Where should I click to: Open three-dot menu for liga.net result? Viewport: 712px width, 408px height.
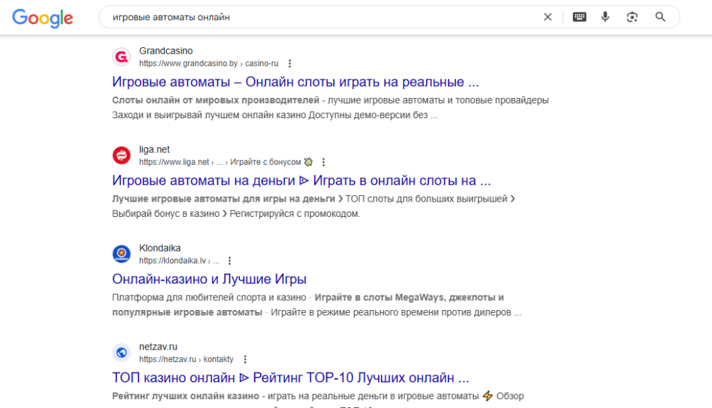[323, 162]
